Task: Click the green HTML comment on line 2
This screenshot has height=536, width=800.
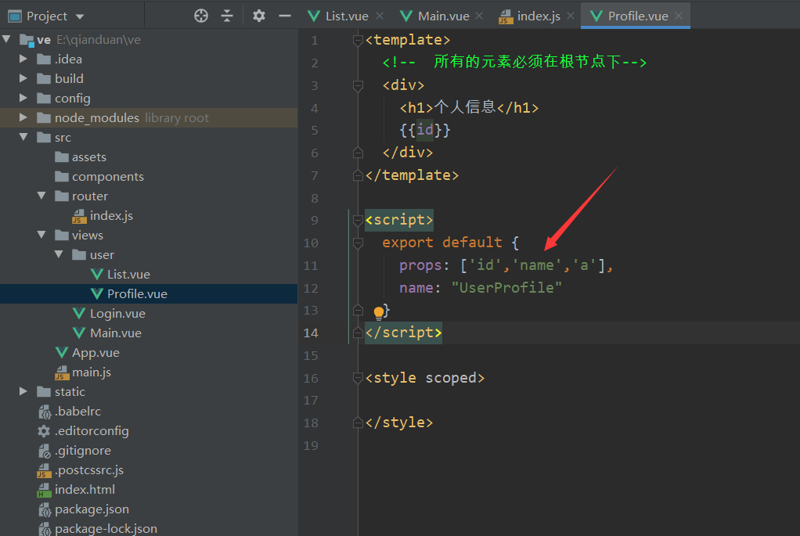Action: pyautogui.click(x=514, y=63)
